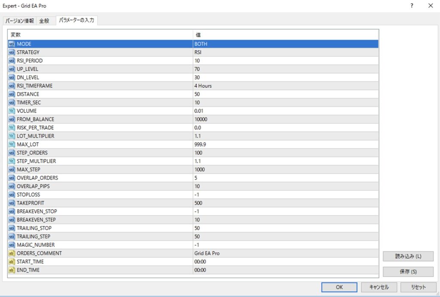Edit the RISK_PER_TRADE value 0.0
440x297 pixels.
pos(286,128)
